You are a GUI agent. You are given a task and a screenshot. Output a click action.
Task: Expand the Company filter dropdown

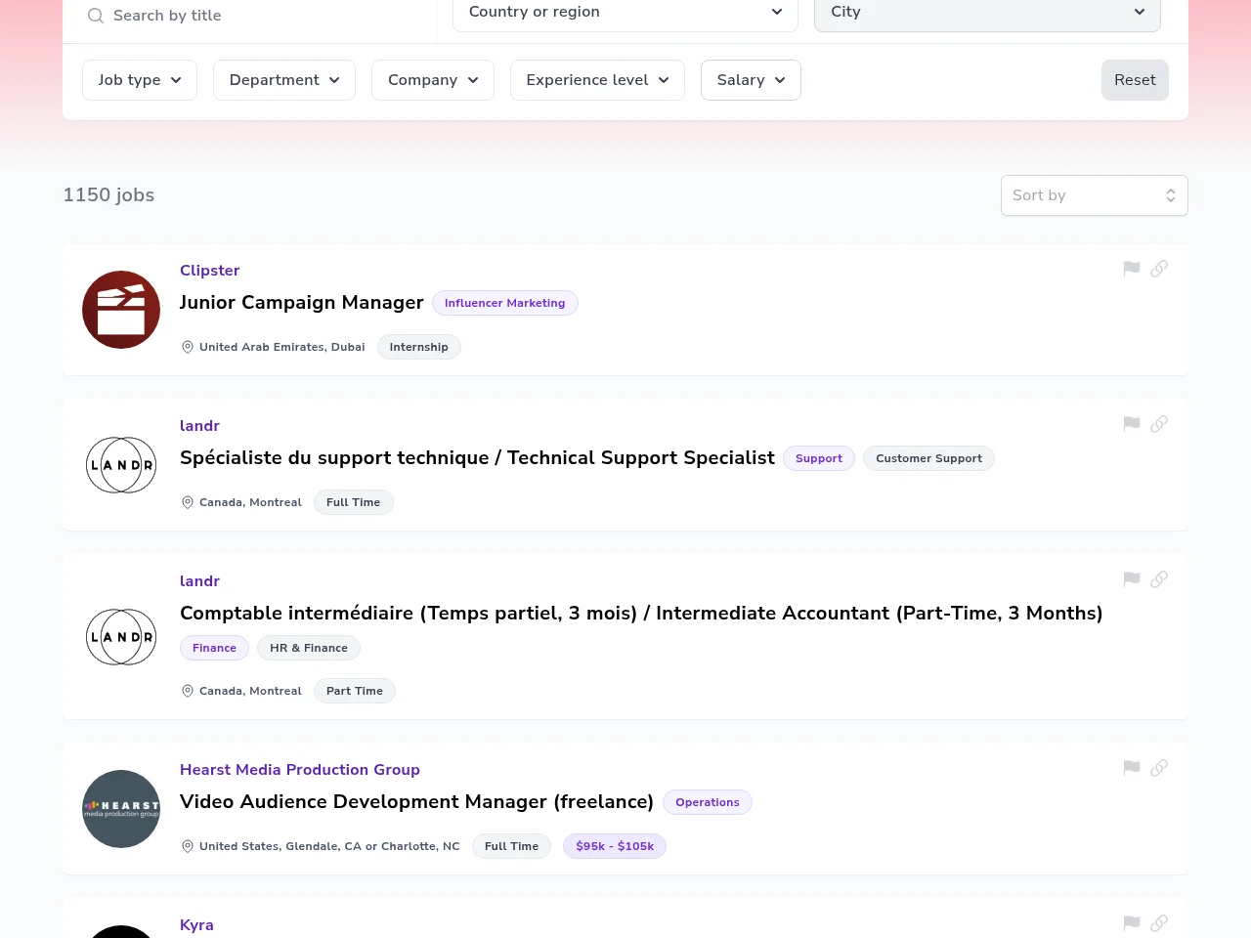tap(433, 80)
